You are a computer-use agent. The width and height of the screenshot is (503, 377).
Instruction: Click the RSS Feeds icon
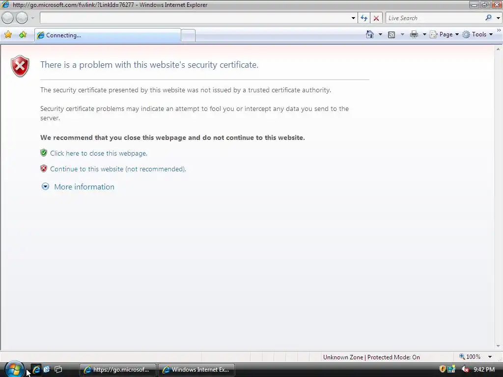(x=391, y=35)
